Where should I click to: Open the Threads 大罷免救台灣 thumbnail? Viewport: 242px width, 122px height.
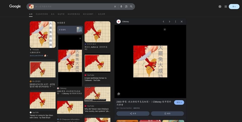tap(43, 35)
